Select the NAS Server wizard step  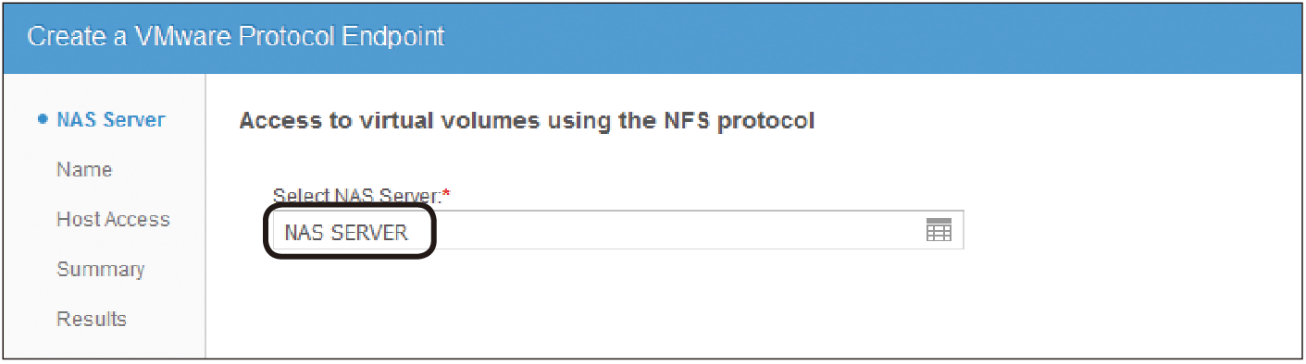(x=110, y=120)
